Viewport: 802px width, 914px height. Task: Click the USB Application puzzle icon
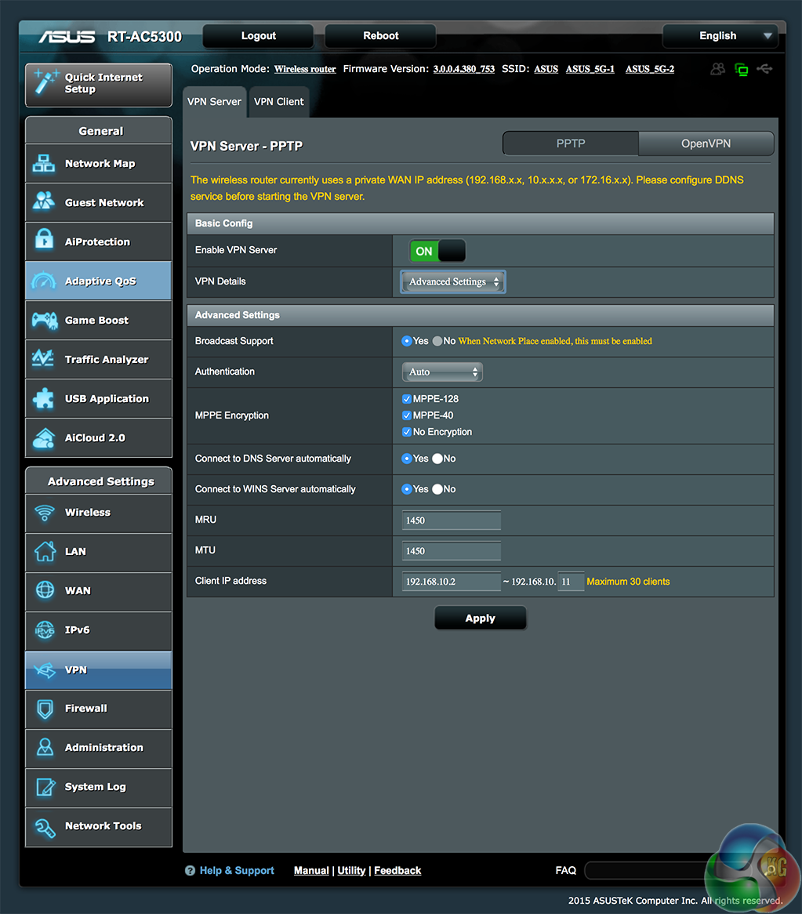(x=44, y=398)
